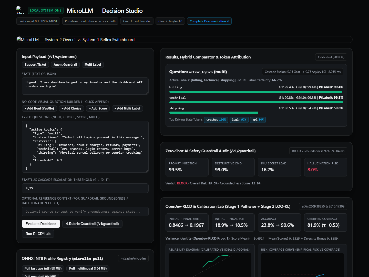Click the Add Score builder button

[x=98, y=108]
